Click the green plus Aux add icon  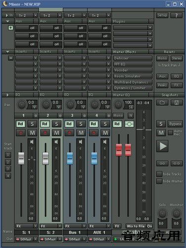tap(11, 28)
